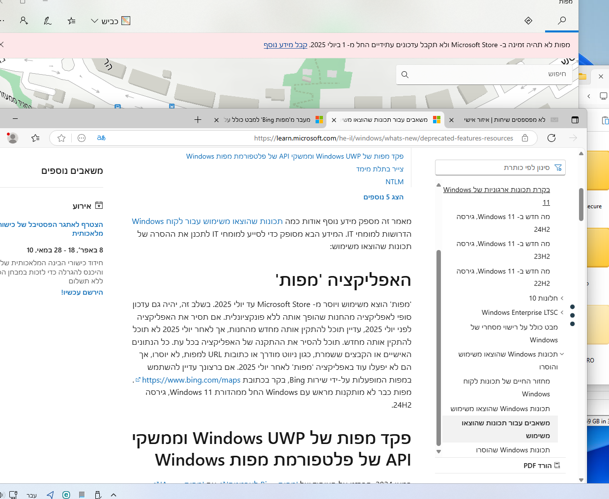Viewport: 609px width, 499px height.
Task: Click the contents list down arrow
Action: [438, 451]
